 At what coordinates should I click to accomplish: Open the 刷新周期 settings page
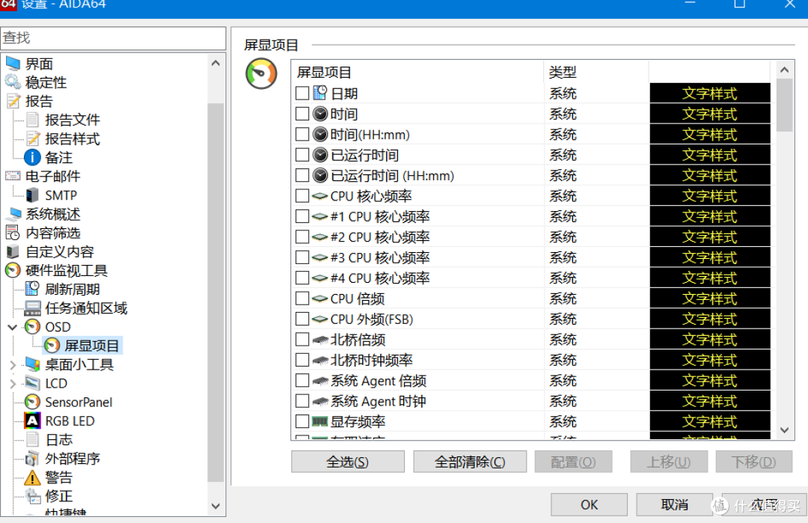coord(72,289)
